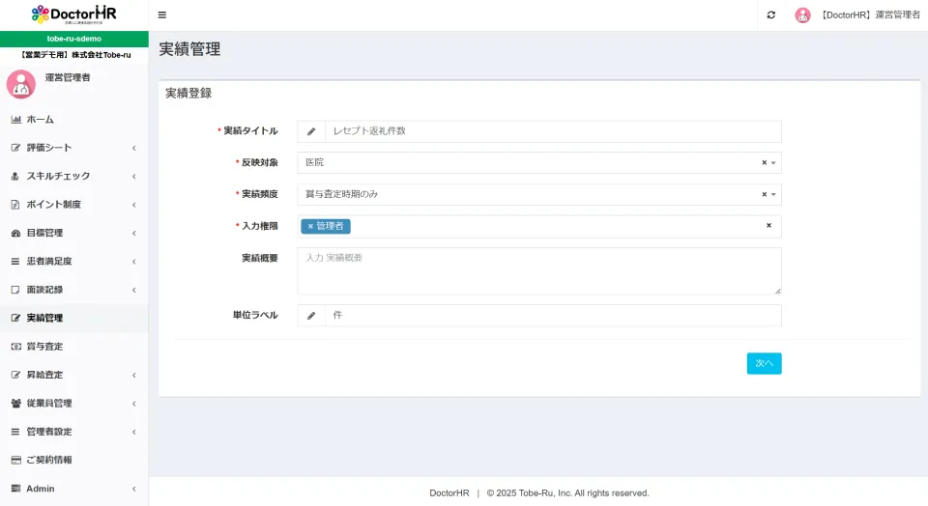
Task: Open 賞与査定 menu item
Action: coord(74,347)
